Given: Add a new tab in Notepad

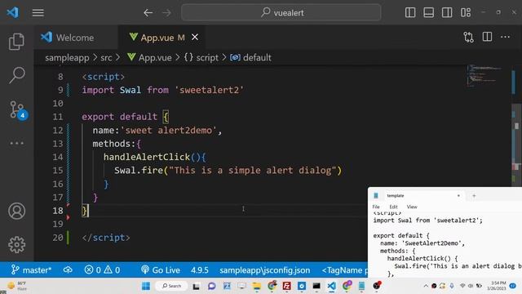Looking at the screenshot, I should pos(474,196).
